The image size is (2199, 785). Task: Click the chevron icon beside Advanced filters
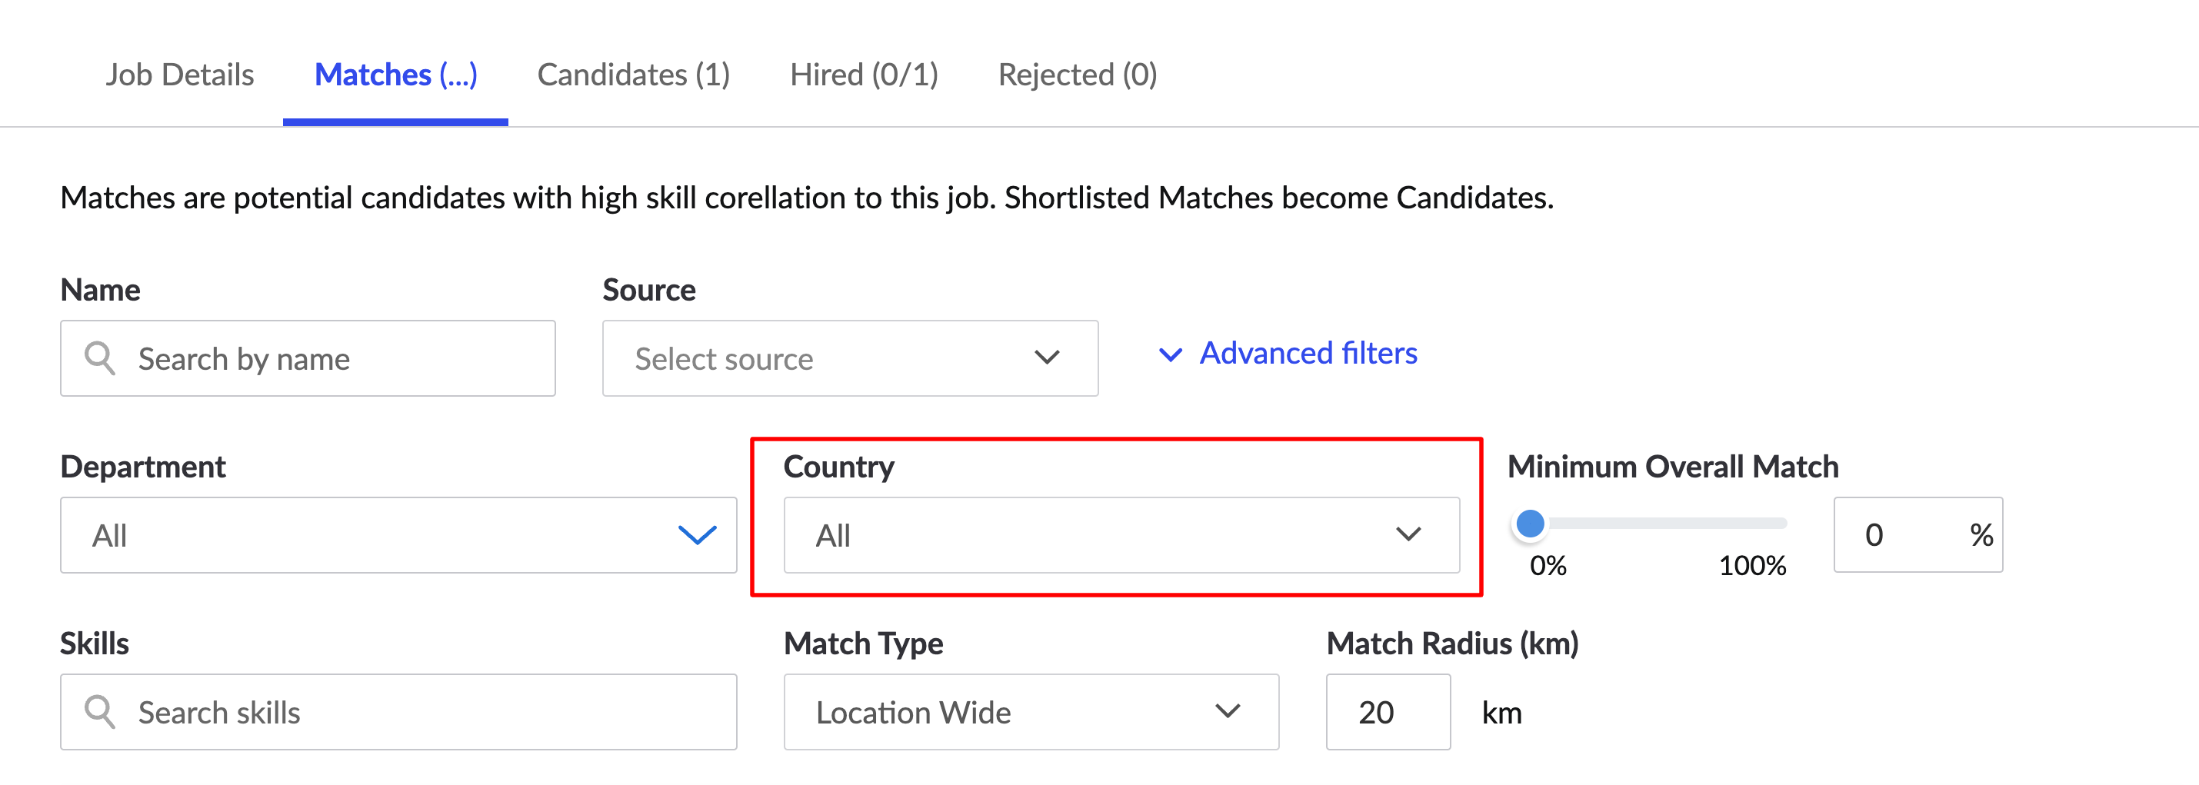[1171, 354]
